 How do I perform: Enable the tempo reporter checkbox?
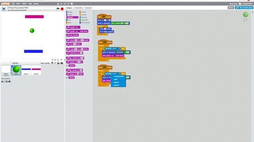pyautogui.click(x=67, y=78)
